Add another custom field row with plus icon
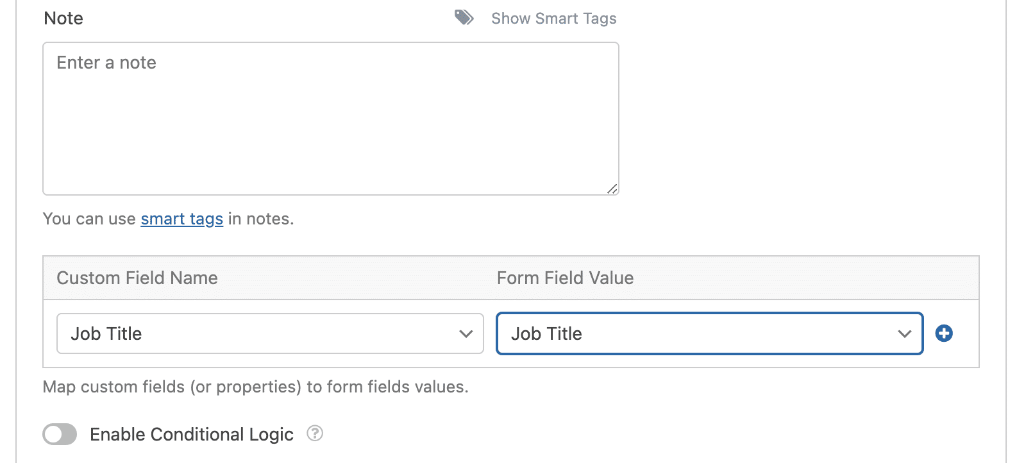 [944, 333]
